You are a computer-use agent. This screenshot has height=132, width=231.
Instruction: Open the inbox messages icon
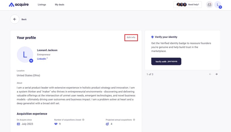(x=210, y=5)
